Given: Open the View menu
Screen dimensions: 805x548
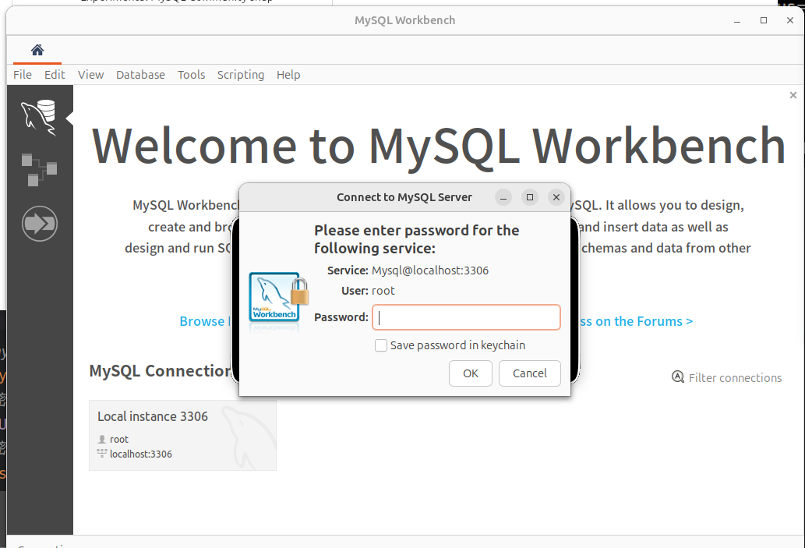Looking at the screenshot, I should pyautogui.click(x=91, y=75).
